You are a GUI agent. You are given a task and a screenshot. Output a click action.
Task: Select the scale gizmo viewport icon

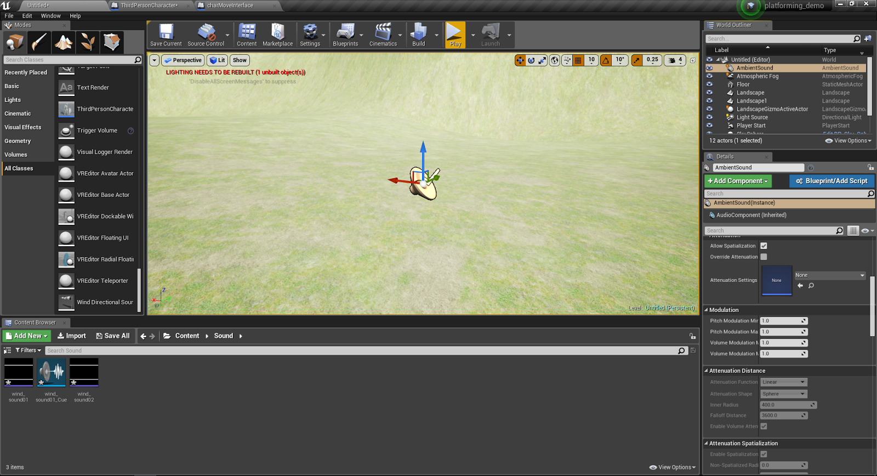542,60
